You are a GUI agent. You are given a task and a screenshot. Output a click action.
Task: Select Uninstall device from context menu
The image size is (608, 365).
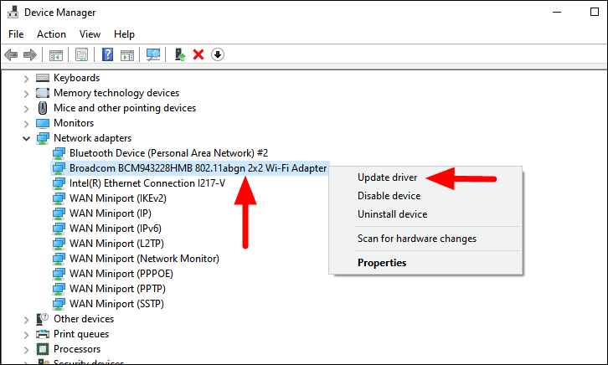point(393,214)
